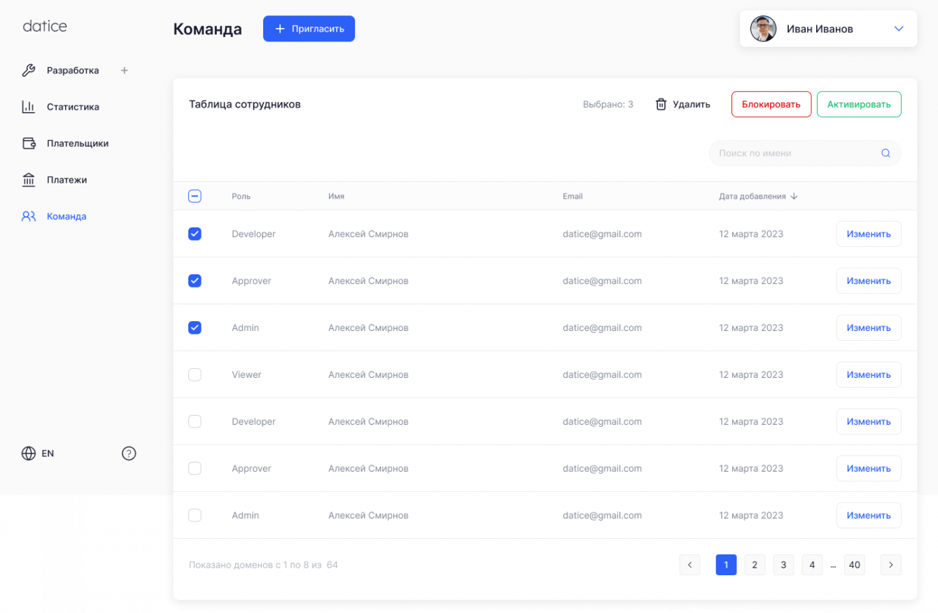The height and width of the screenshot is (613, 938).
Task: Switch language via EN label
Action: point(48,453)
